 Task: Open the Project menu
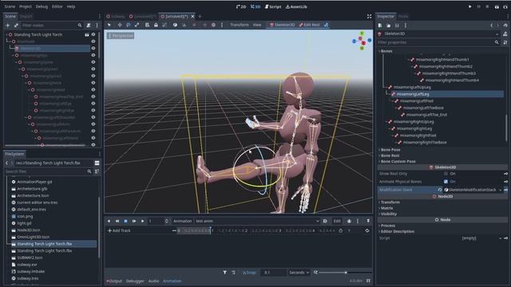25,6
